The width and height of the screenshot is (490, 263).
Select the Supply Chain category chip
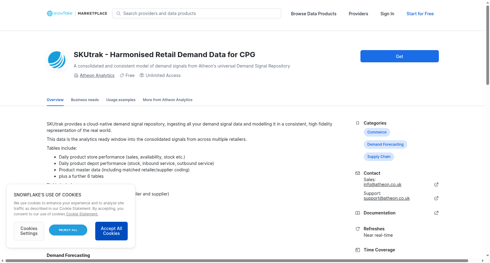(x=379, y=157)
